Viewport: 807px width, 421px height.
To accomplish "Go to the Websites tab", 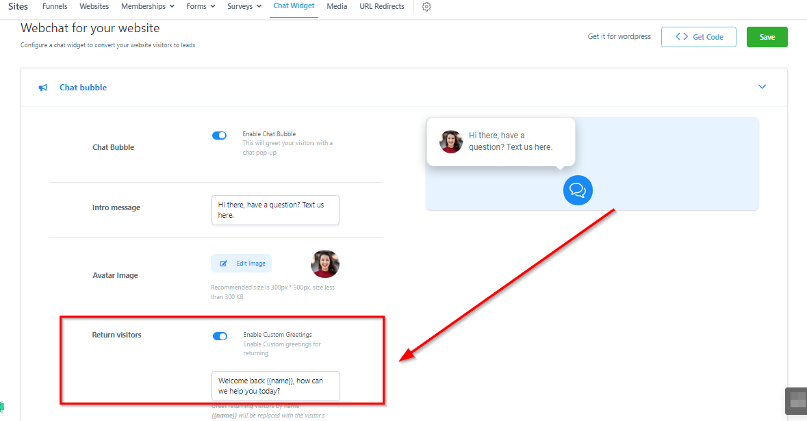I will 94,7.
